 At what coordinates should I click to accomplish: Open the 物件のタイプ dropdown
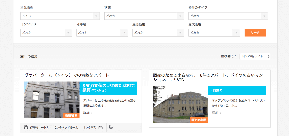pos(228,16)
